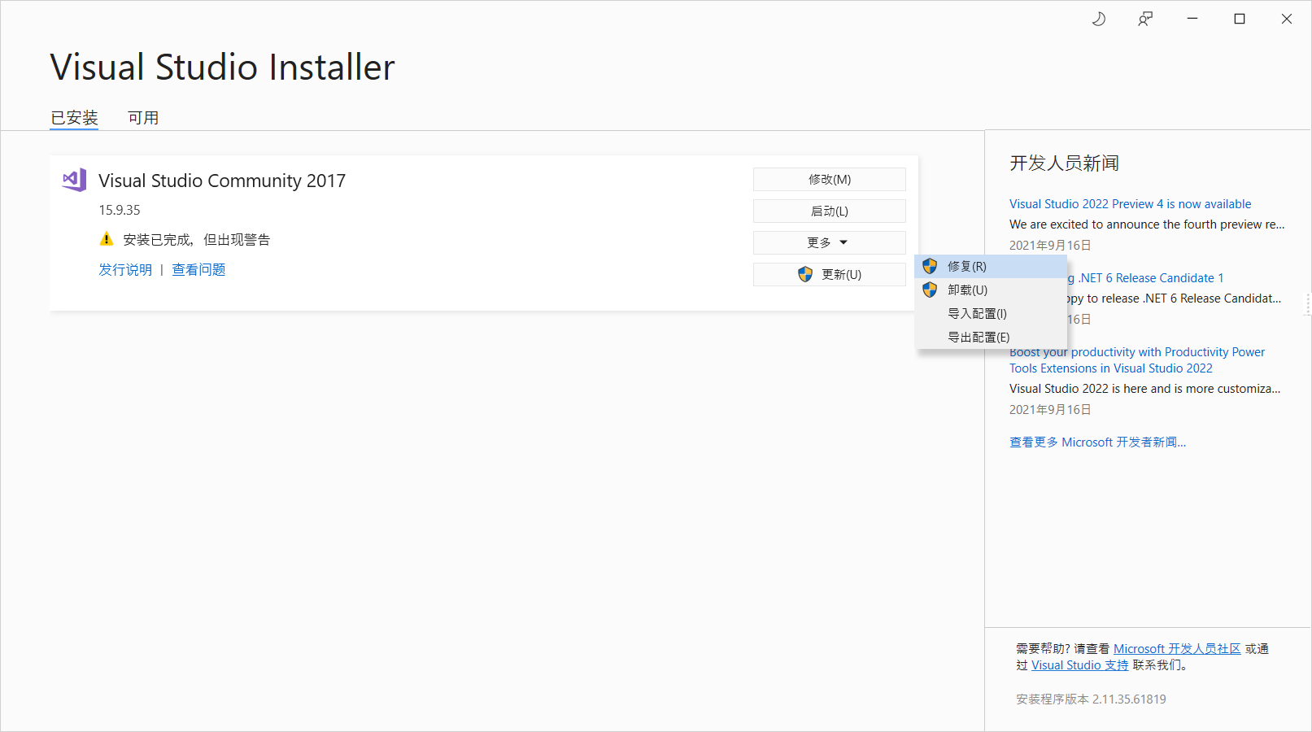Launch Visual Studio with 启动(L)
The height and width of the screenshot is (732, 1312).
tap(829, 211)
